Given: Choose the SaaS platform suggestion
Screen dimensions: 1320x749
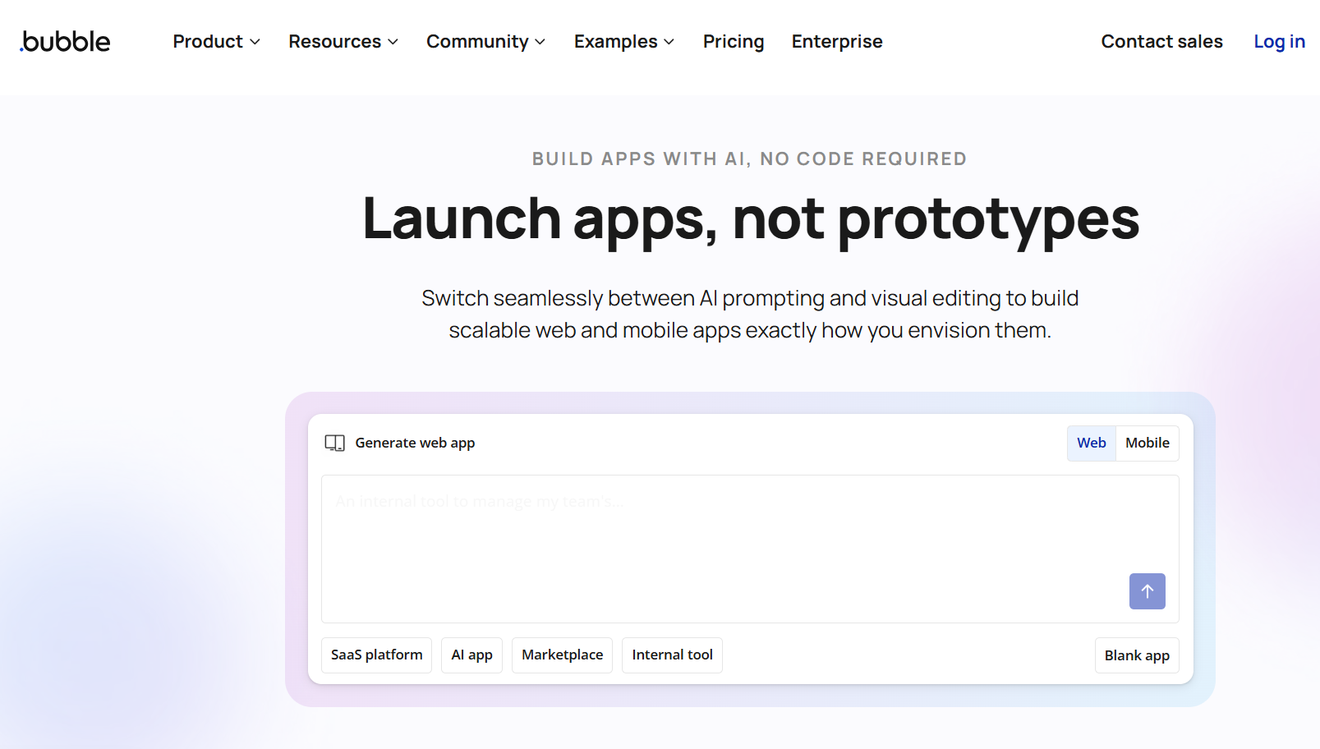Looking at the screenshot, I should (x=377, y=655).
